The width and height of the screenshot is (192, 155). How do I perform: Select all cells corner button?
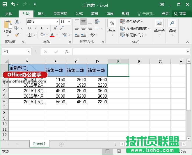click(x=5, y=61)
